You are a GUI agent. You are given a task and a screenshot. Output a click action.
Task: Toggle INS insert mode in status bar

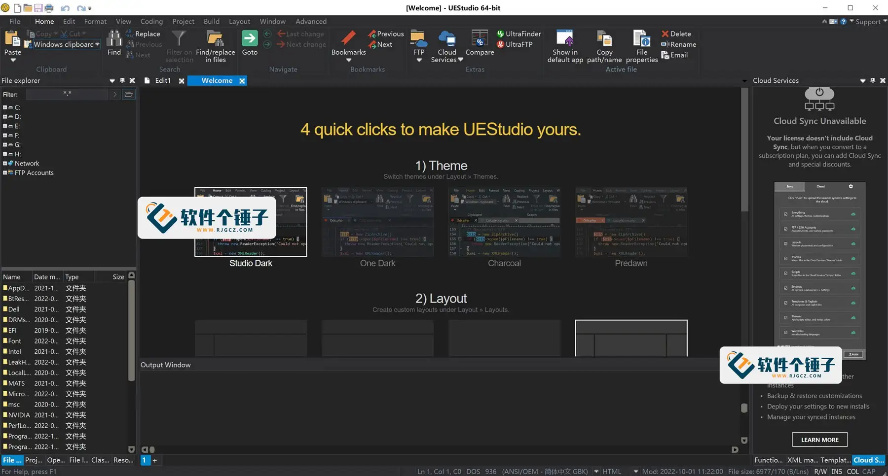click(x=836, y=472)
